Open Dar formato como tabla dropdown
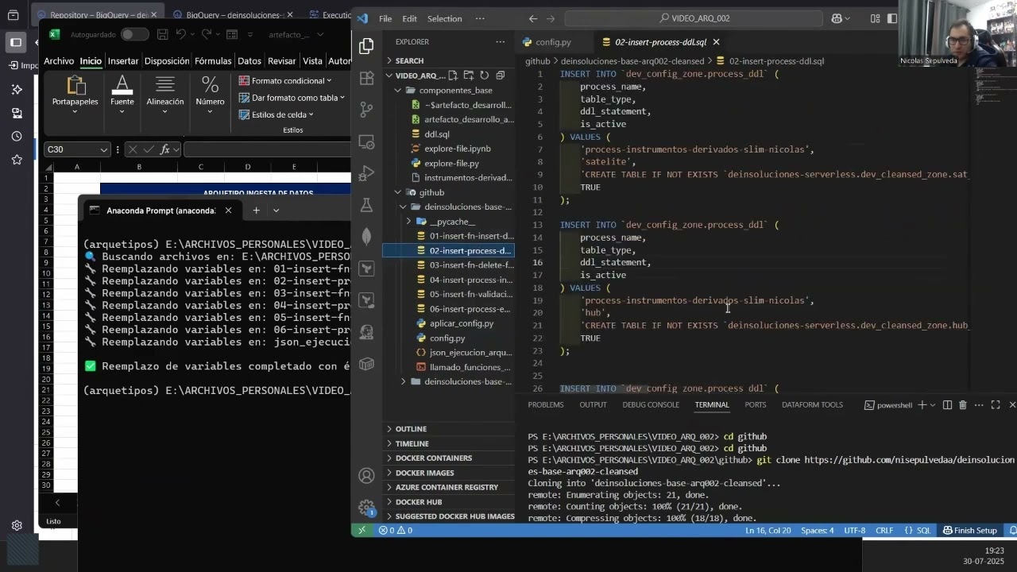The width and height of the screenshot is (1017, 572). tap(292, 98)
